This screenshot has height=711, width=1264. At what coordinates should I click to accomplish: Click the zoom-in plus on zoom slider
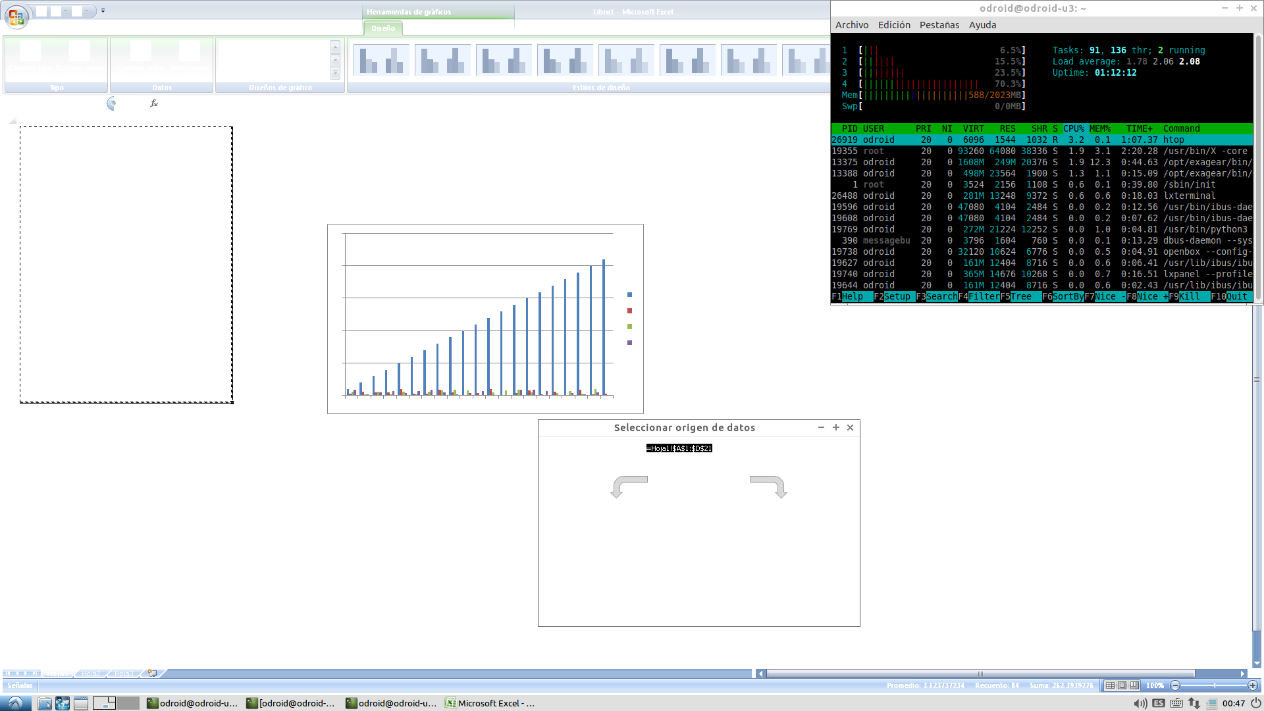[1252, 685]
